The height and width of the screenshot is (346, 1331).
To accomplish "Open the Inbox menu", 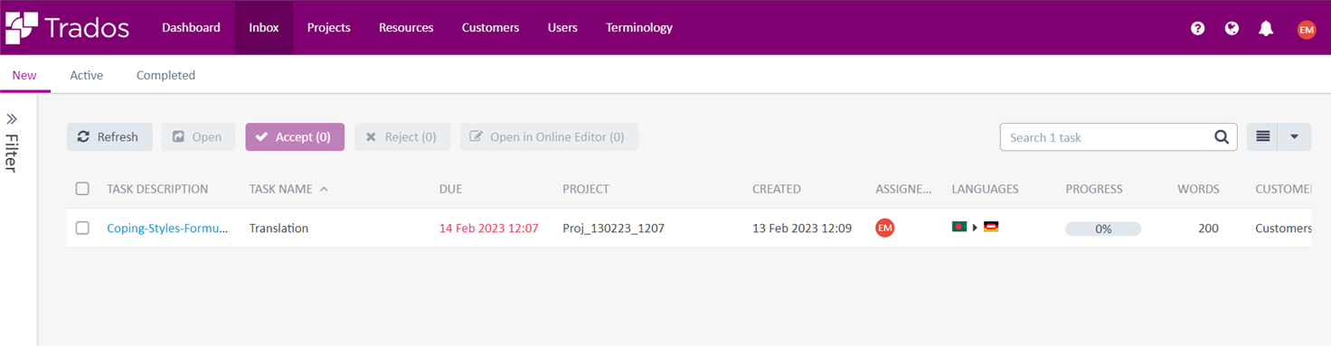I will tap(264, 28).
